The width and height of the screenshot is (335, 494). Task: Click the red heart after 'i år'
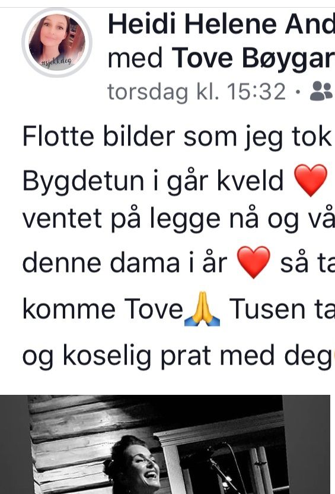tap(254, 262)
